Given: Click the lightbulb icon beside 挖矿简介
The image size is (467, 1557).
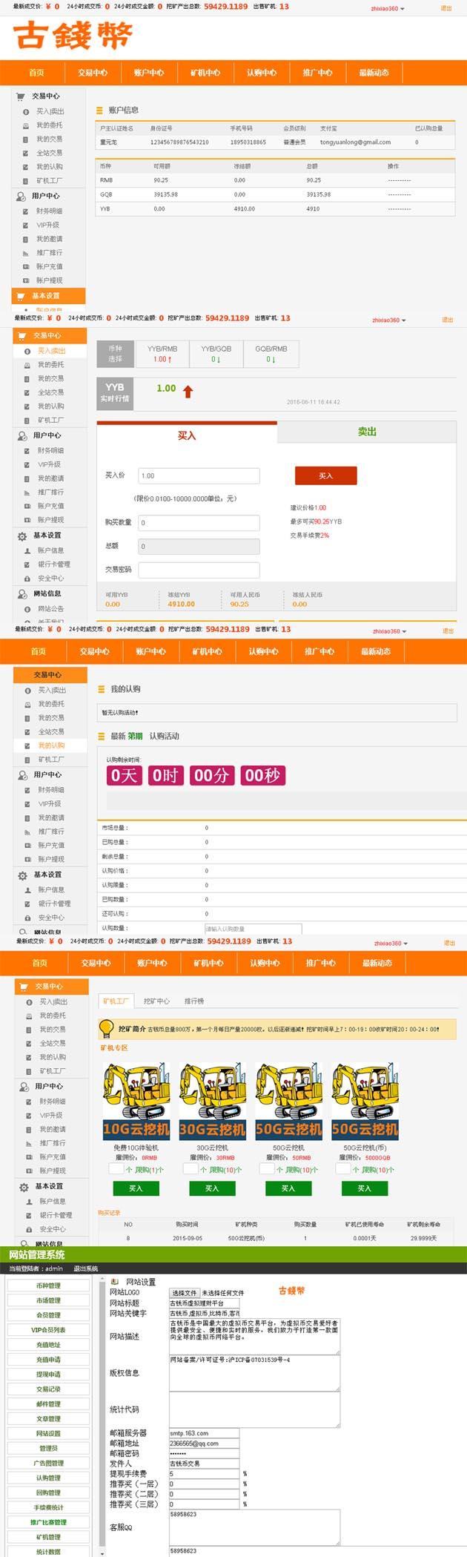Looking at the screenshot, I should (x=107, y=1028).
